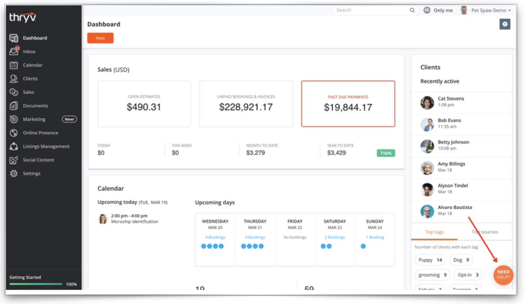Click Wednesday's 4 Bookings link

[x=215, y=237]
